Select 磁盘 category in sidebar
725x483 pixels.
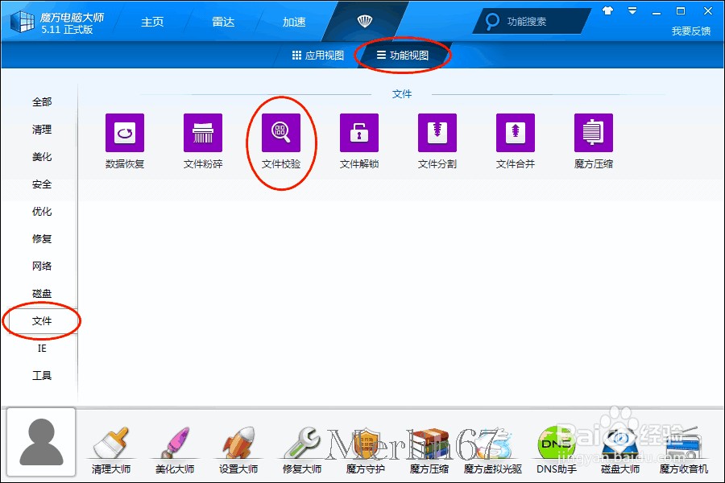pyautogui.click(x=42, y=294)
